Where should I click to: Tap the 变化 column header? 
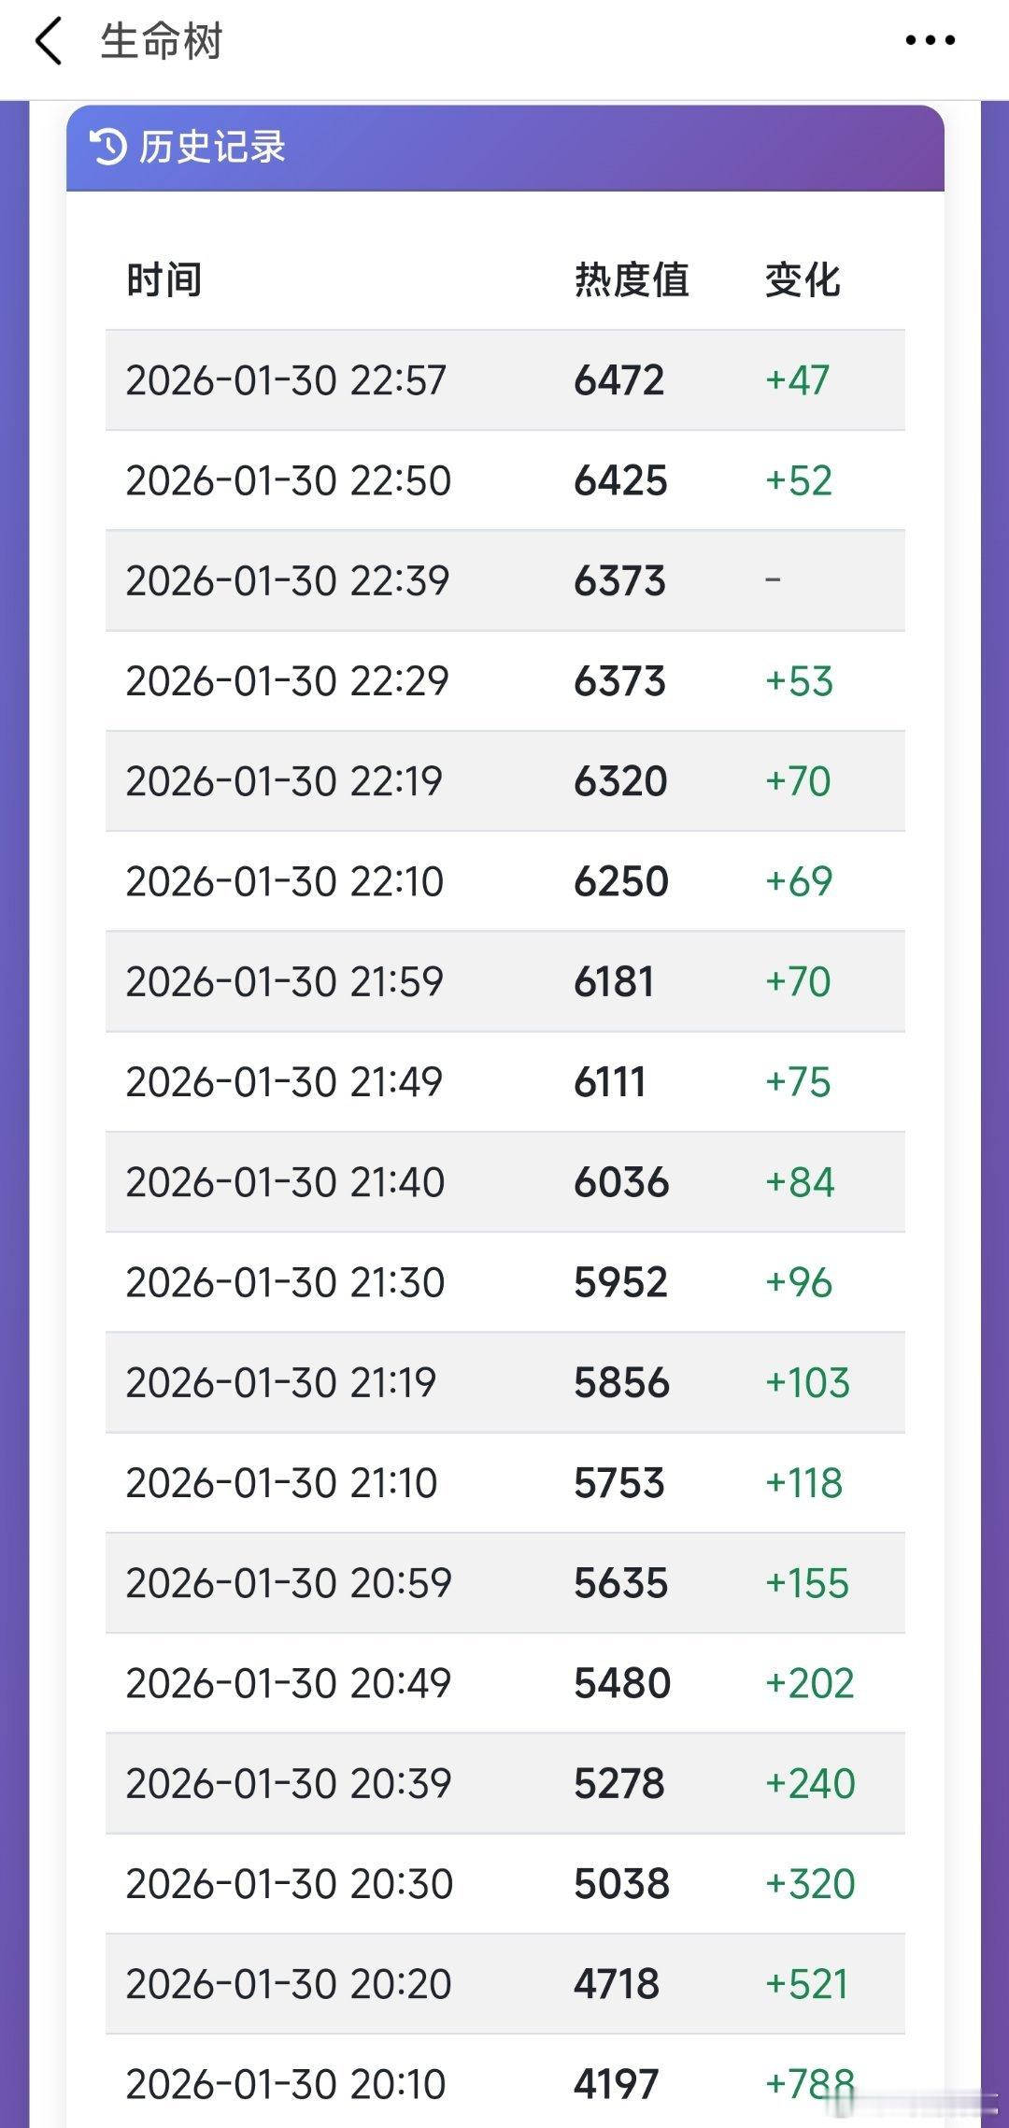[803, 279]
